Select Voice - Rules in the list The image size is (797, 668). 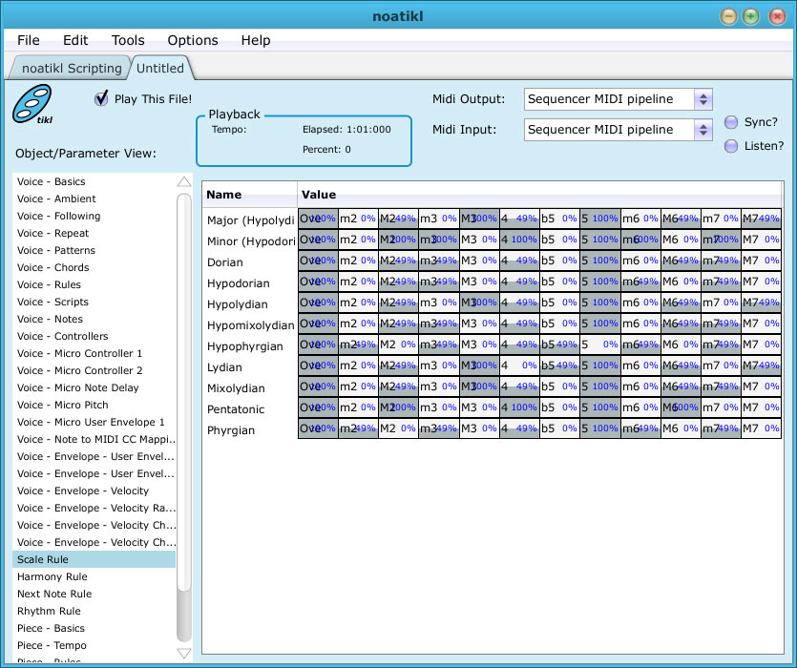[94, 284]
